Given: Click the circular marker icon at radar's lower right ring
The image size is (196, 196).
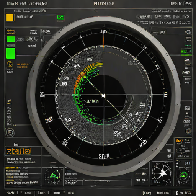Looking at the screenshot, I should [124, 127].
